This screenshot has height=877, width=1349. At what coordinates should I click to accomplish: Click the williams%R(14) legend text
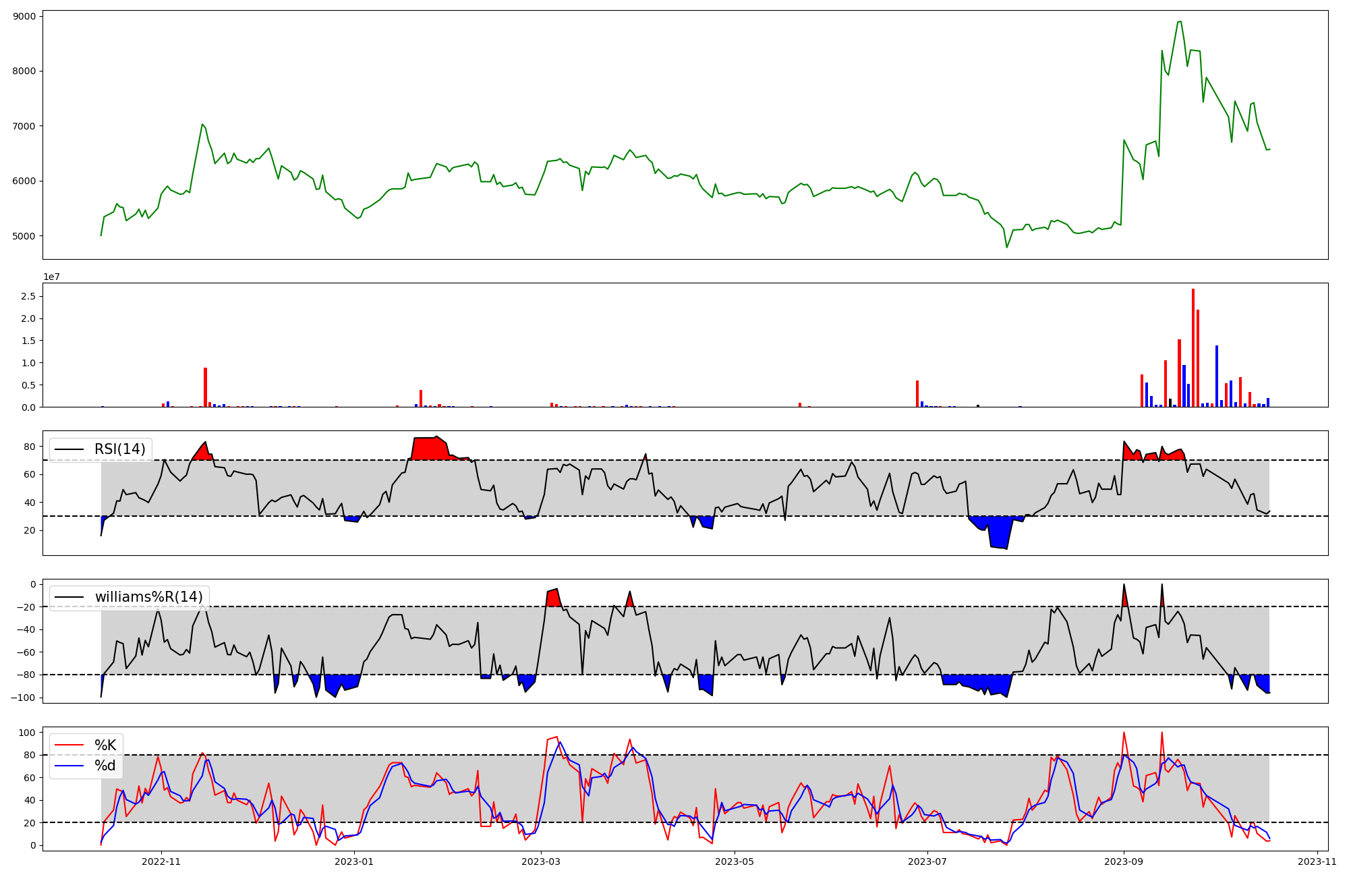click(x=148, y=597)
